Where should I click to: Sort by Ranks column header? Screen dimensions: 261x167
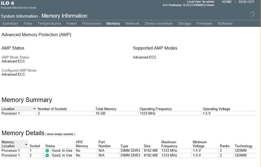coord(225,146)
